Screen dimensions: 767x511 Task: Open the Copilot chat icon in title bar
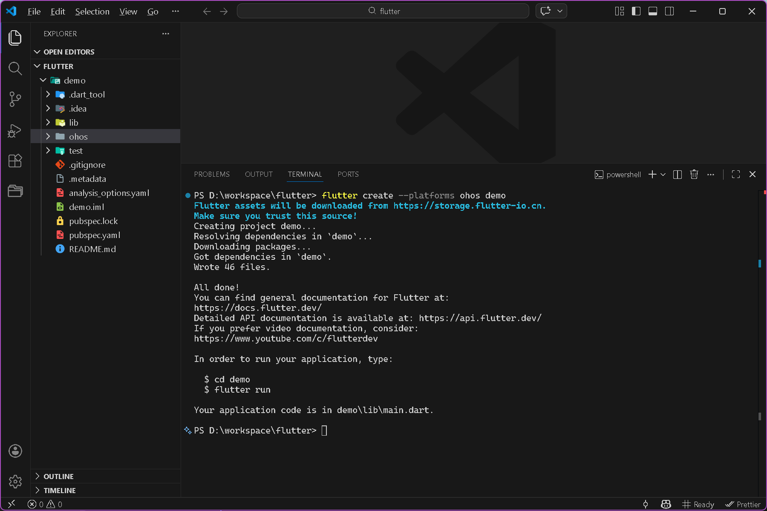tap(545, 11)
